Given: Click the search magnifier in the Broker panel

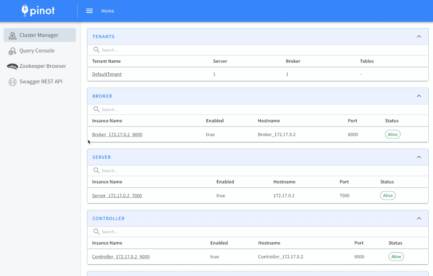Looking at the screenshot, I should pos(96,109).
